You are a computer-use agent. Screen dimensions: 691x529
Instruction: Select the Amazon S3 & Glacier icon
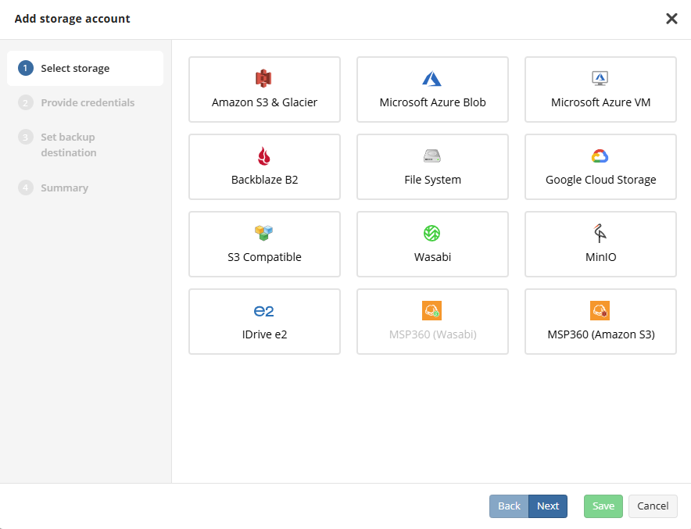click(264, 78)
